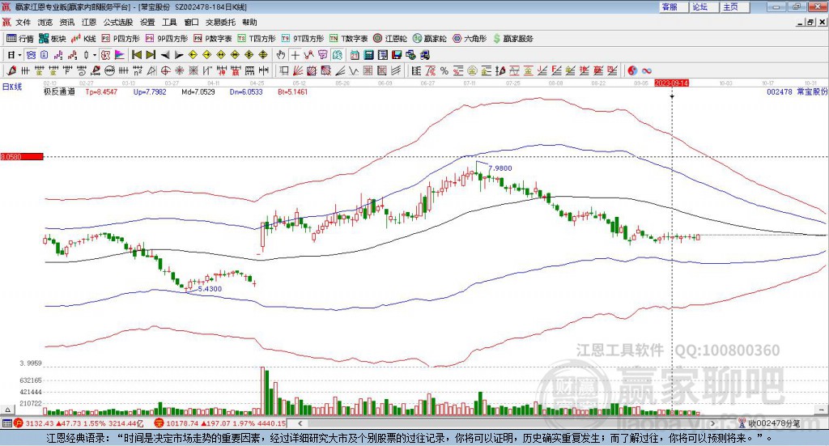
Task: Open the 行情 quotes view
Action: (x=20, y=39)
